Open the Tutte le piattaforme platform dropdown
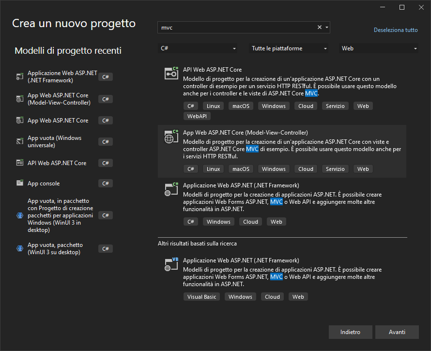The height and width of the screenshot is (351, 431). click(288, 48)
